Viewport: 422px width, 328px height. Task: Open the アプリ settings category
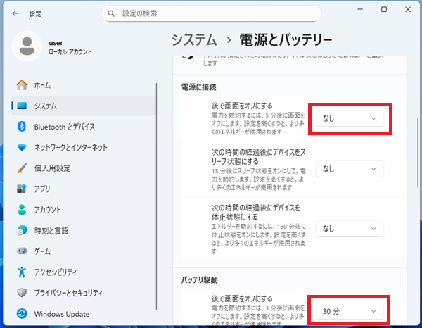[x=84, y=189]
